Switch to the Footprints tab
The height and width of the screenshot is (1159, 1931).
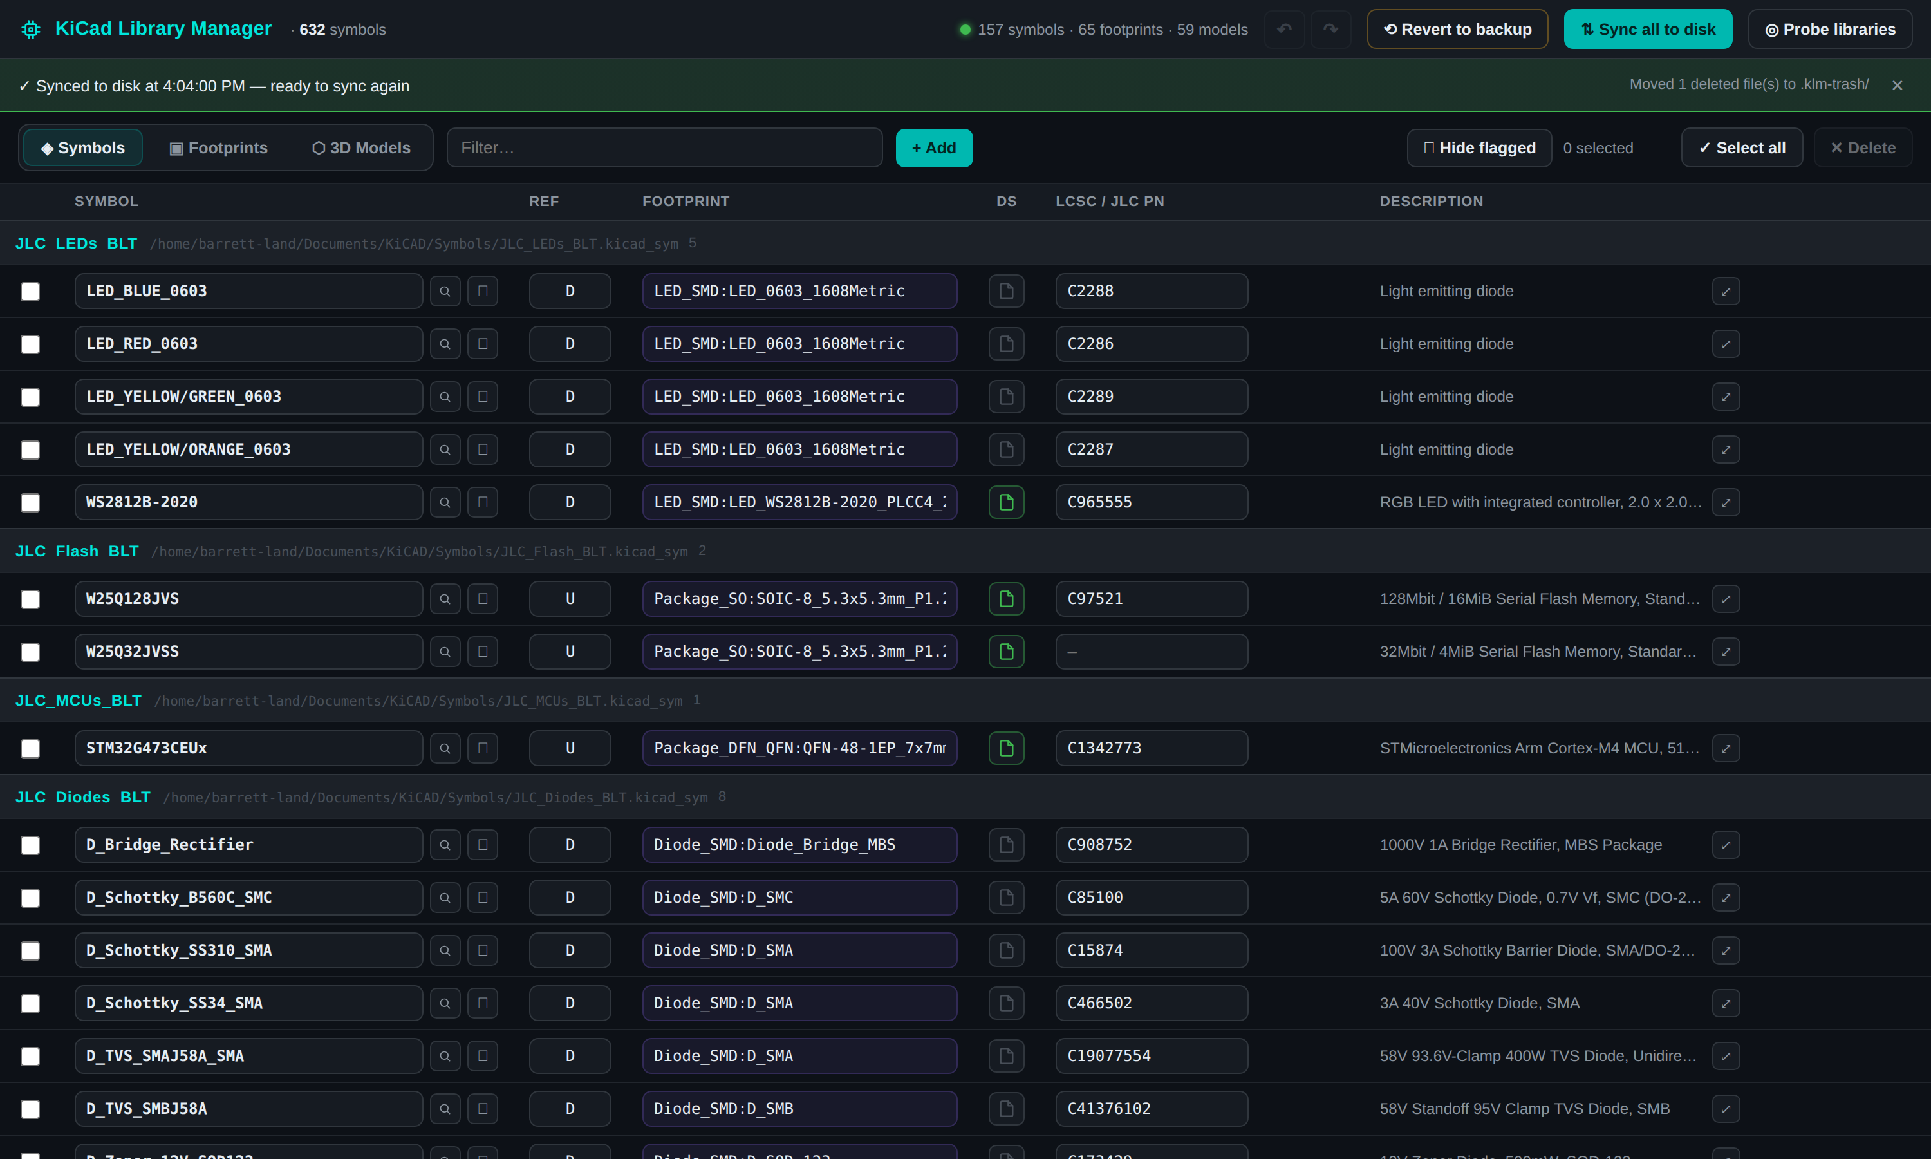coord(219,147)
